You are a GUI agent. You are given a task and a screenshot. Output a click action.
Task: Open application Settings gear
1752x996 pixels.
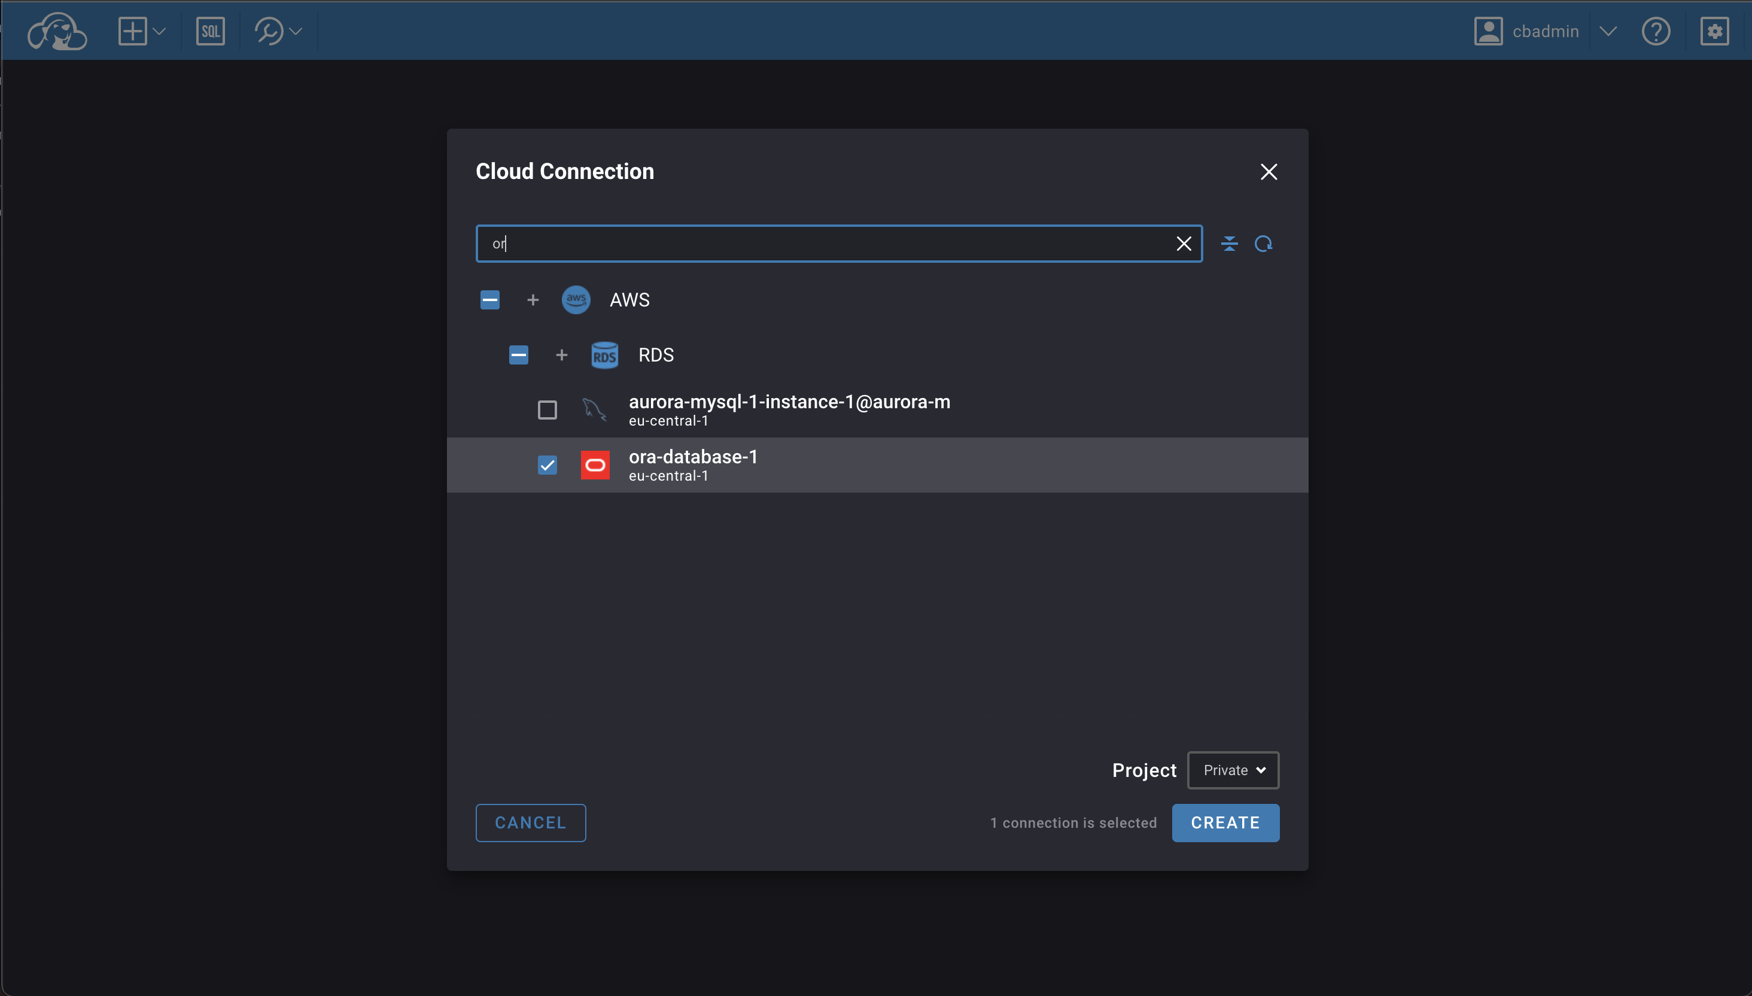(1714, 31)
